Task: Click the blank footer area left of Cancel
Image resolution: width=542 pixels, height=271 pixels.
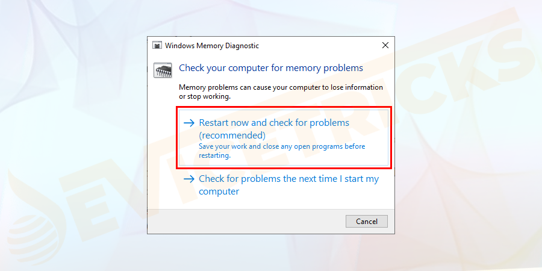Action: pyautogui.click(x=241, y=221)
